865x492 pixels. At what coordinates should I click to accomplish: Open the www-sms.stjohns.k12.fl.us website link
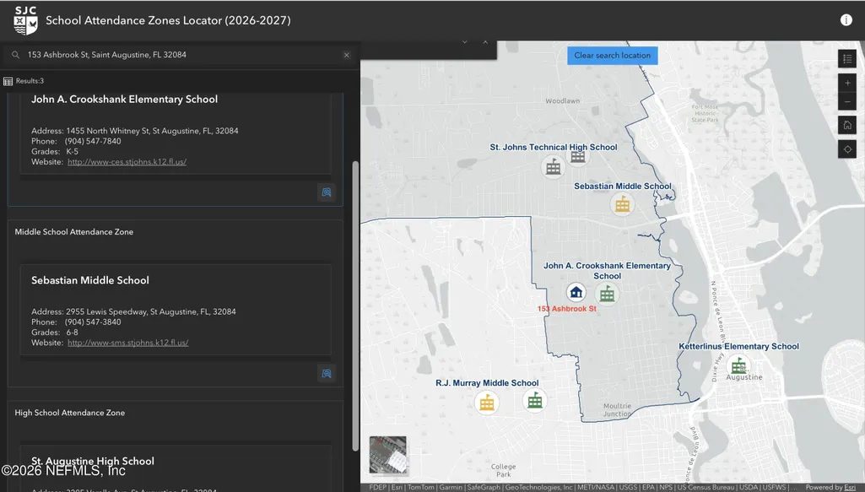coord(128,343)
